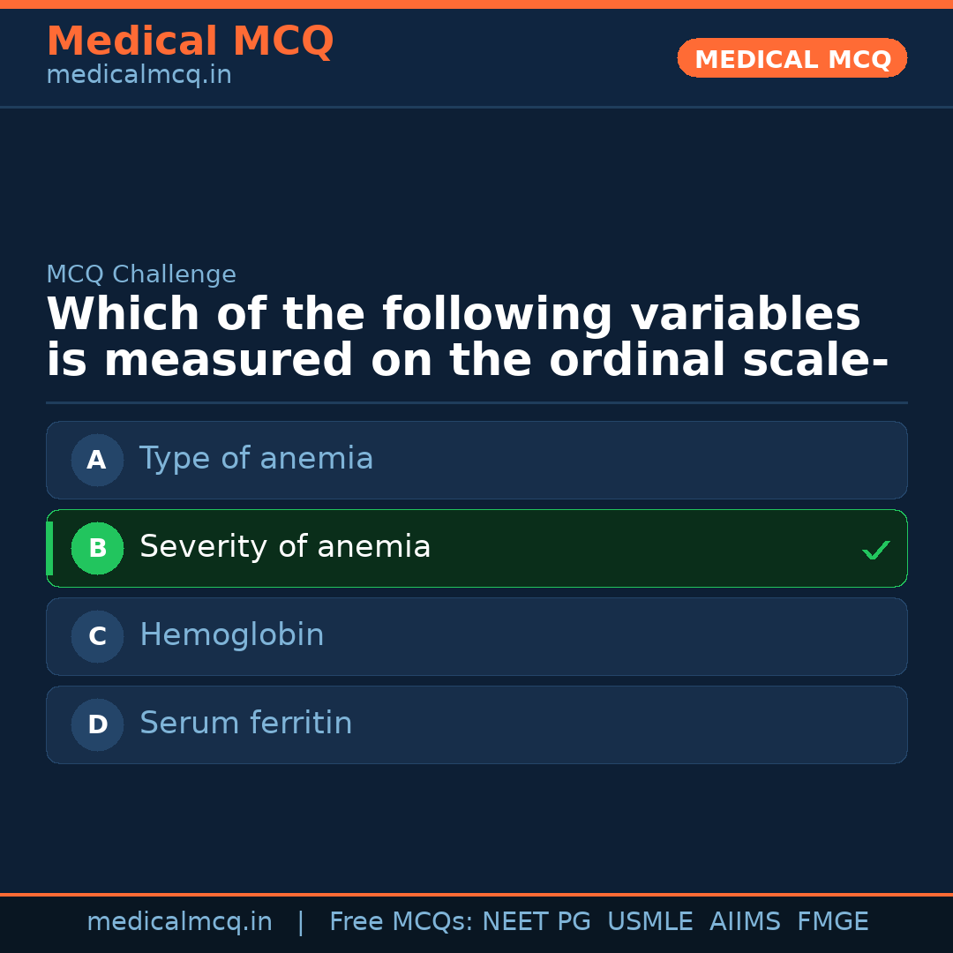This screenshot has width=953, height=953.
Task: Click the green B option circle badge
Action: tap(97, 548)
